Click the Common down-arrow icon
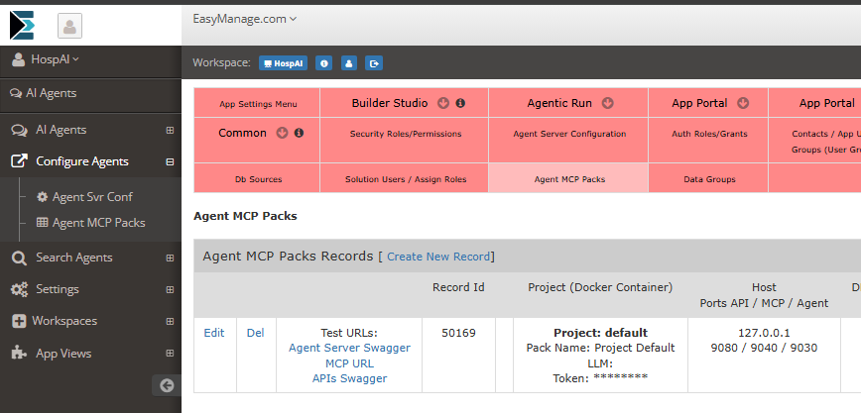 coord(282,133)
